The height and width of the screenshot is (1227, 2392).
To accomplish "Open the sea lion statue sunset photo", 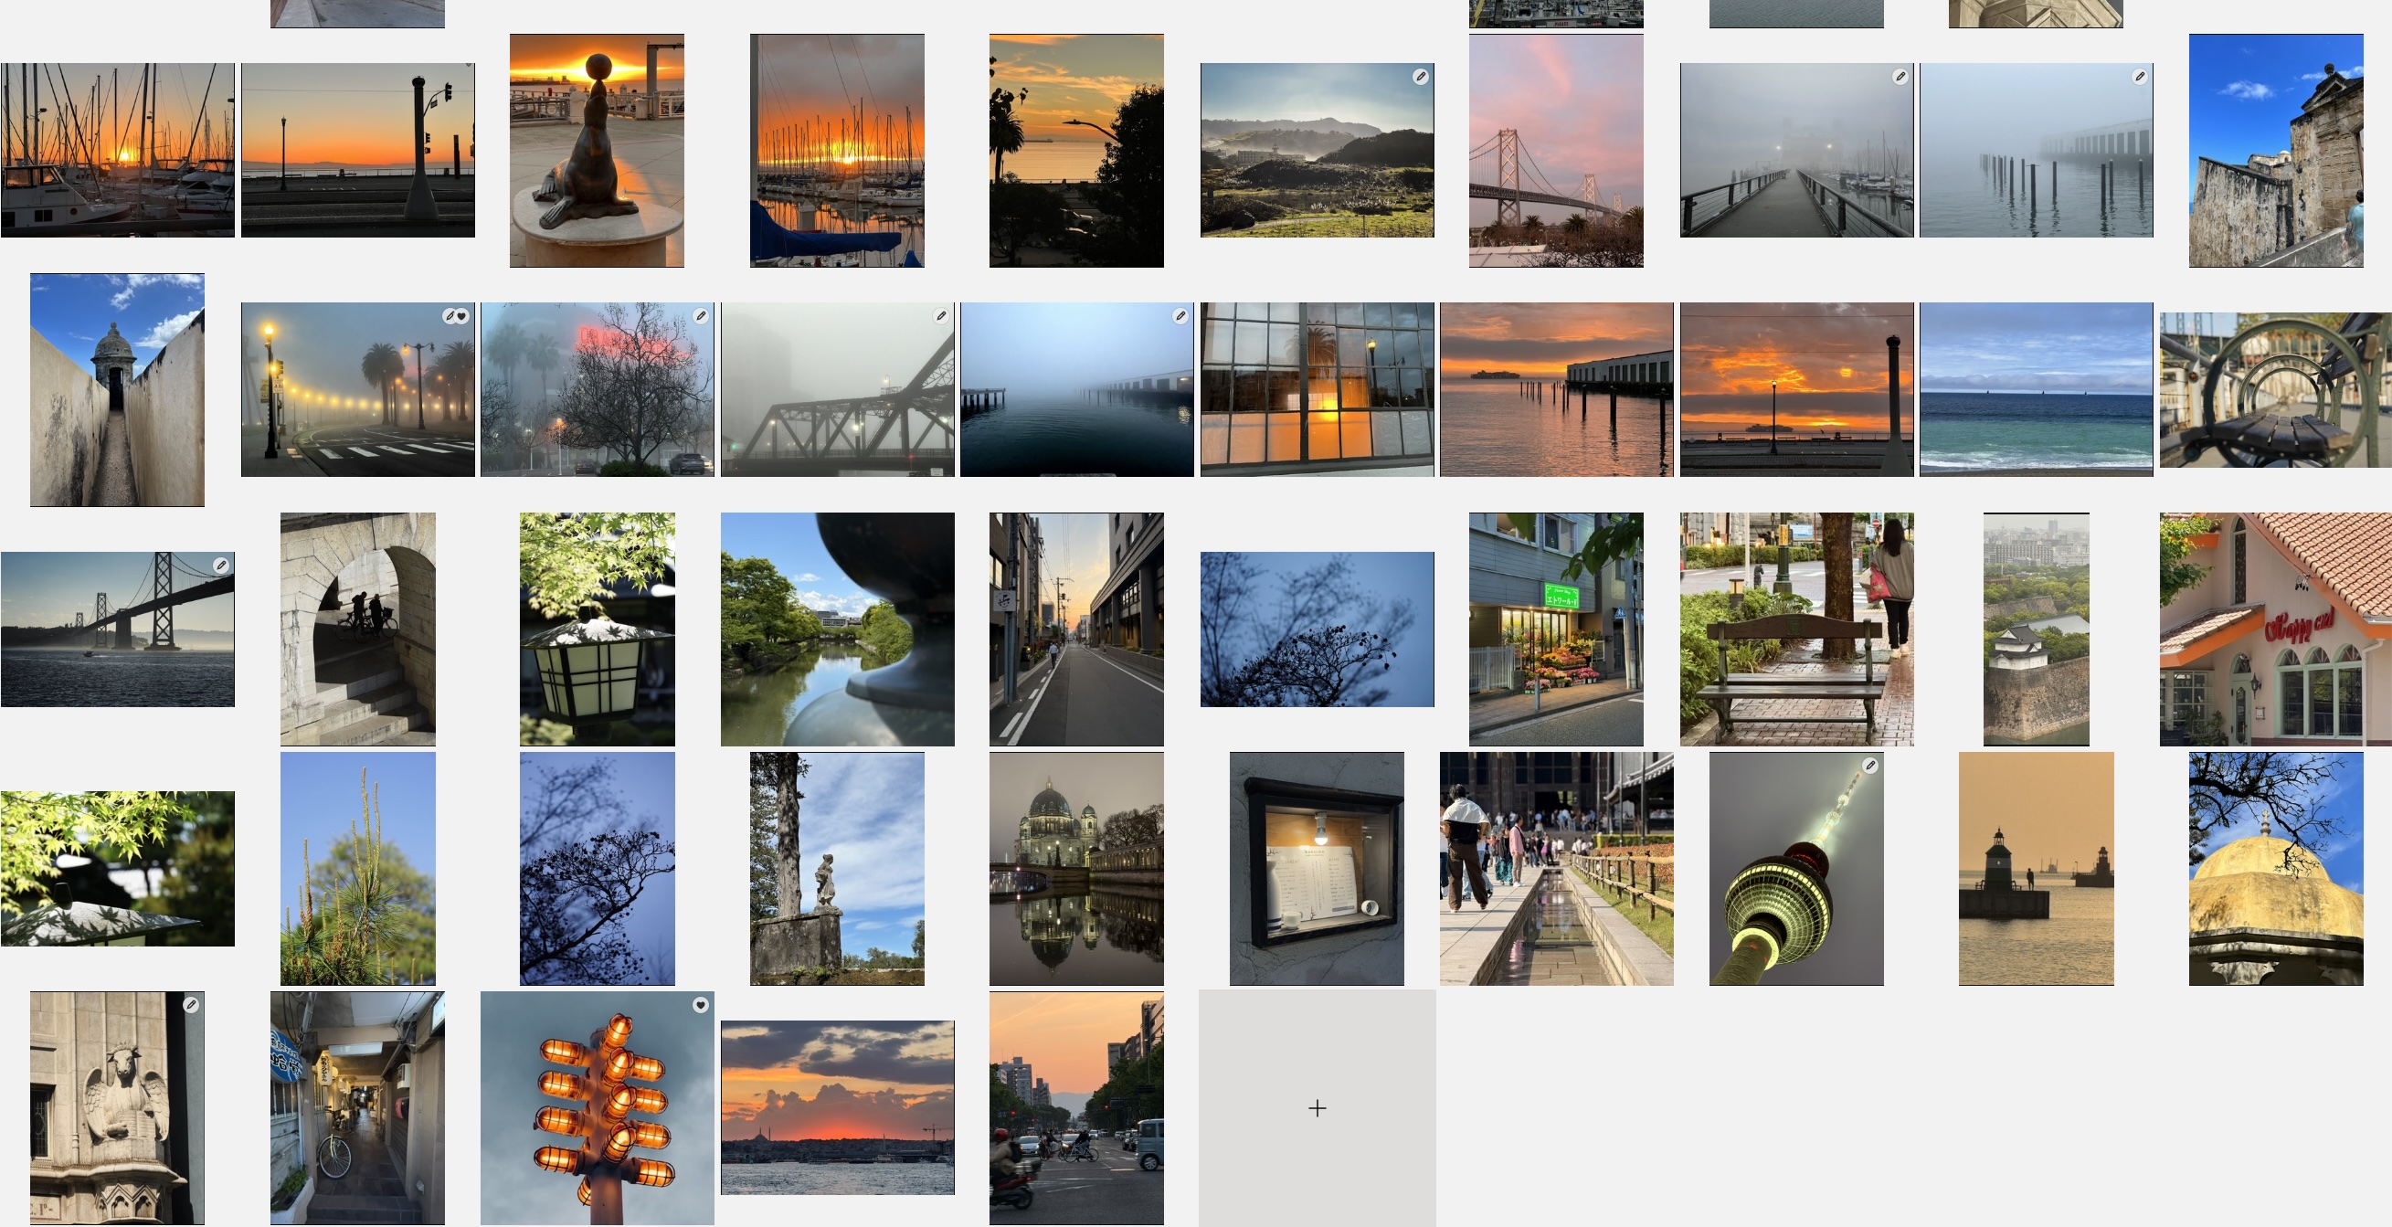I will [596, 151].
